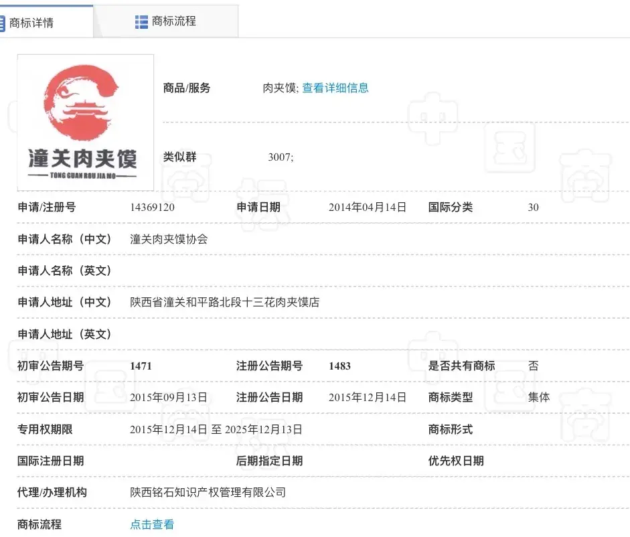The image size is (630, 537).
Task: Click the 代理/办理机构 label
Action: [52, 492]
